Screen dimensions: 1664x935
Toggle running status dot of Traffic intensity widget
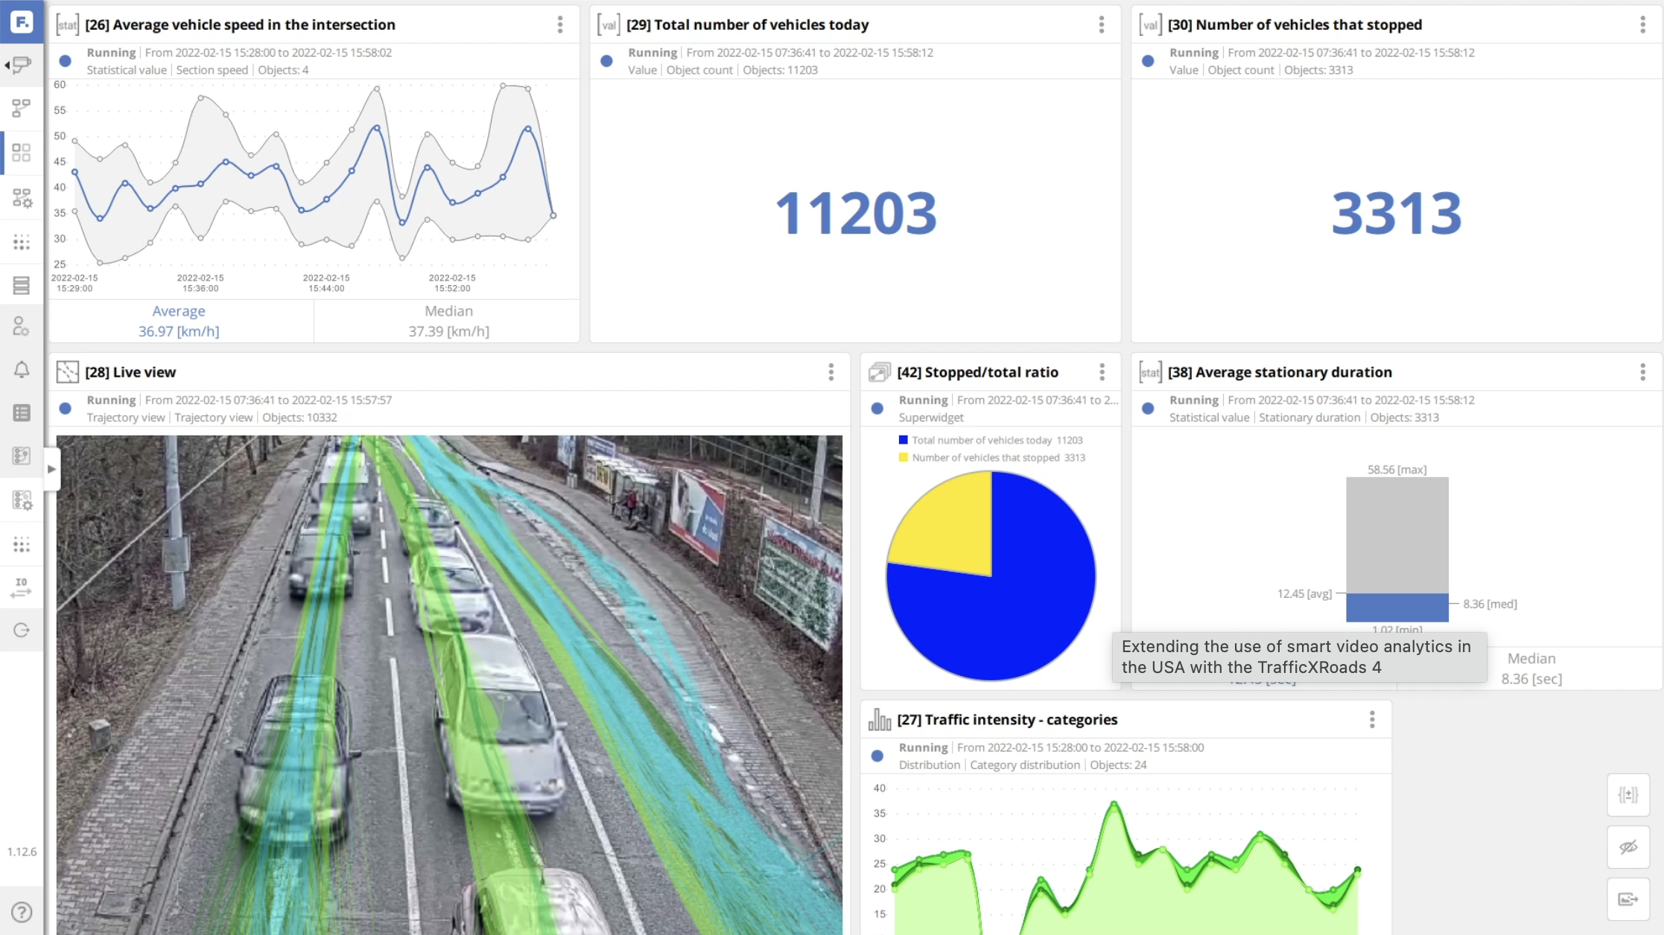pos(877,756)
